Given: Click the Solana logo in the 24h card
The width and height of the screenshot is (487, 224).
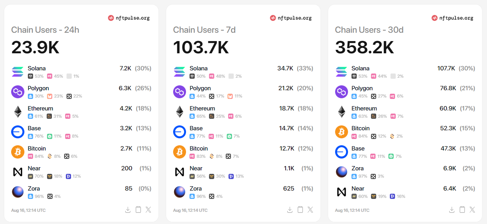Looking at the screenshot, I should 17,71.
